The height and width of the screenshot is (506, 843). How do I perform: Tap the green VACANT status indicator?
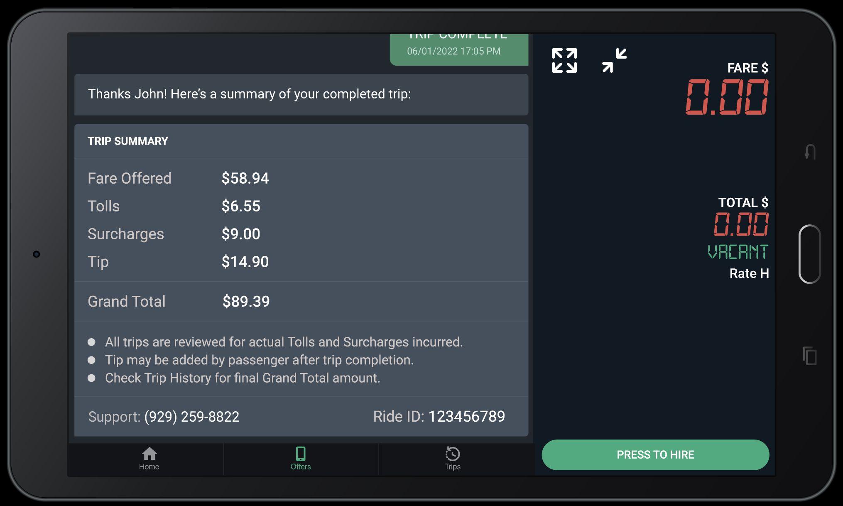[738, 252]
